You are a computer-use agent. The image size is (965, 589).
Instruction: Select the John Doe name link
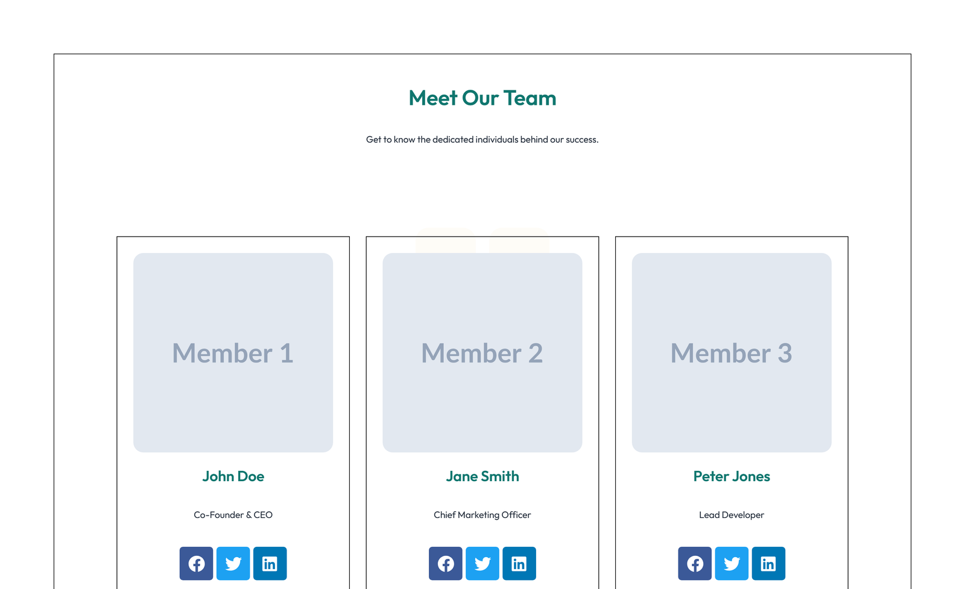point(233,476)
